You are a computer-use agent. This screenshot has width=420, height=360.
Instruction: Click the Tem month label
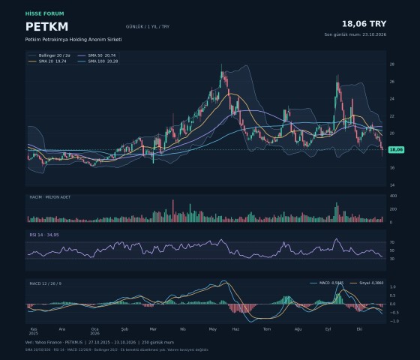pos(267,329)
